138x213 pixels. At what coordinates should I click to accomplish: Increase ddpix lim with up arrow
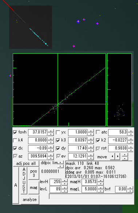pyautogui.click(x=60, y=162)
